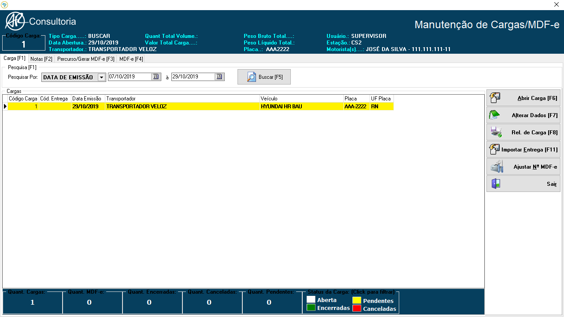Screen dimensions: 564x317
Task: Click Importar Entrega [F11] button
Action: click(x=523, y=150)
